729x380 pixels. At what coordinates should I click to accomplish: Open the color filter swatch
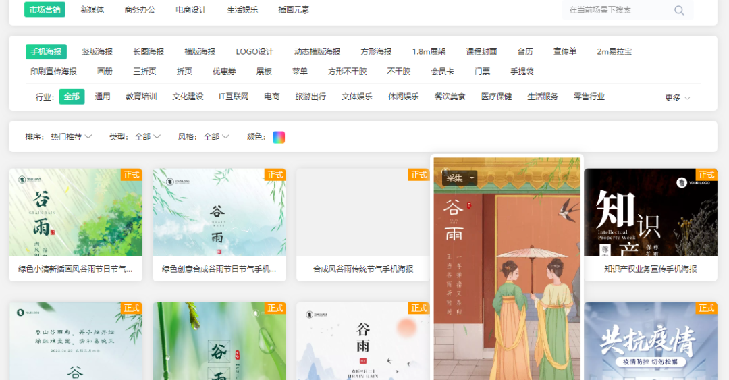279,137
